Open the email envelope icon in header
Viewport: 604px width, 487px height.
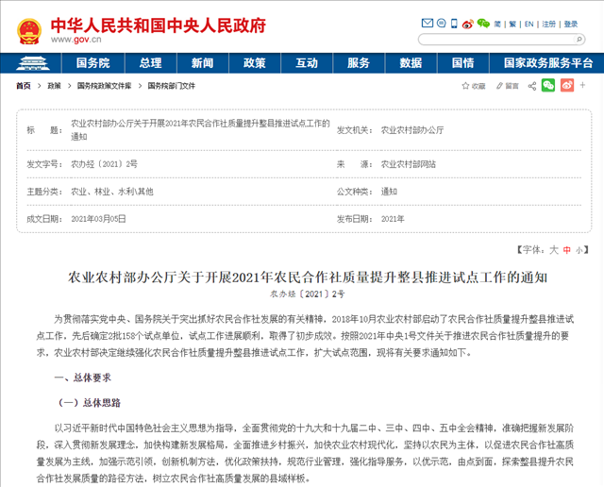click(x=428, y=23)
